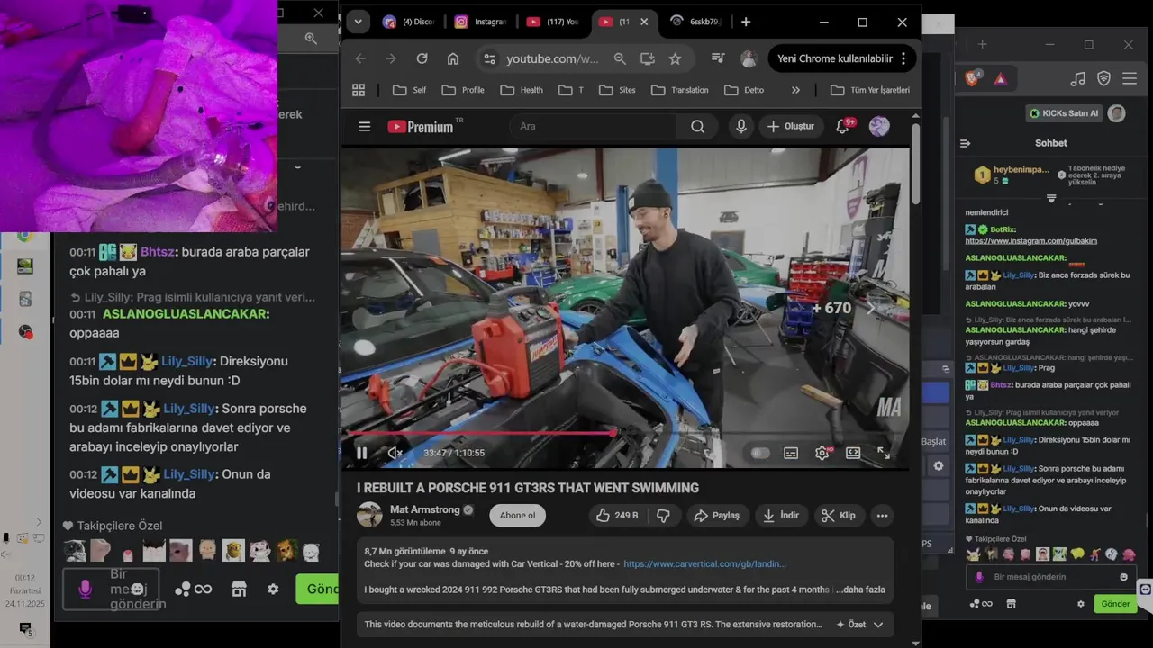Switch to the Discord tab
Screen dimensions: 1153x648
[x=408, y=22]
